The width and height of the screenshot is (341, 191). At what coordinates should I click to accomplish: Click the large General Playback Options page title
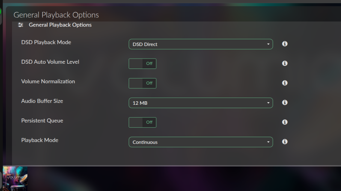tap(56, 15)
